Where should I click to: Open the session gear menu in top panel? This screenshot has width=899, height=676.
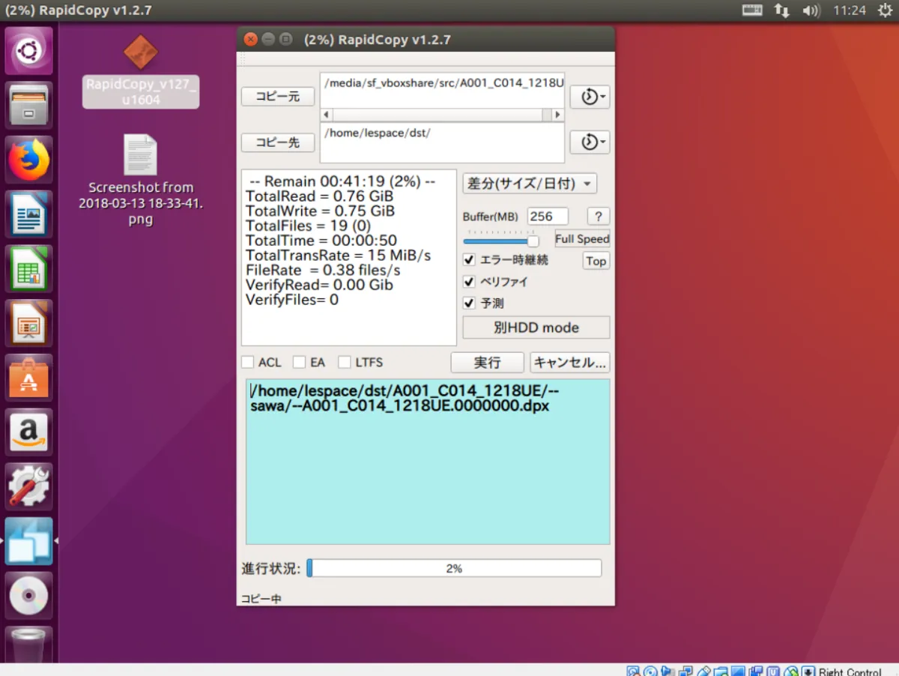(884, 10)
